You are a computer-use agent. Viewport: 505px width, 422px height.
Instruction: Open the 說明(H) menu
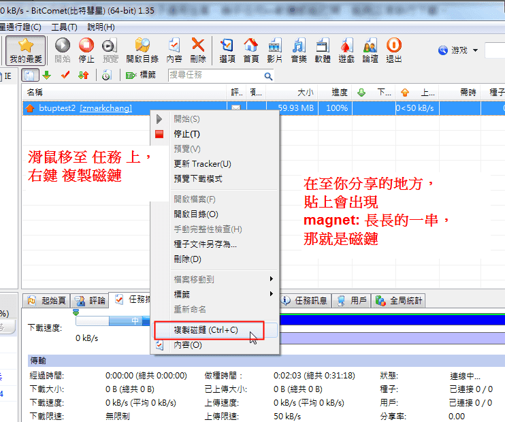(101, 27)
